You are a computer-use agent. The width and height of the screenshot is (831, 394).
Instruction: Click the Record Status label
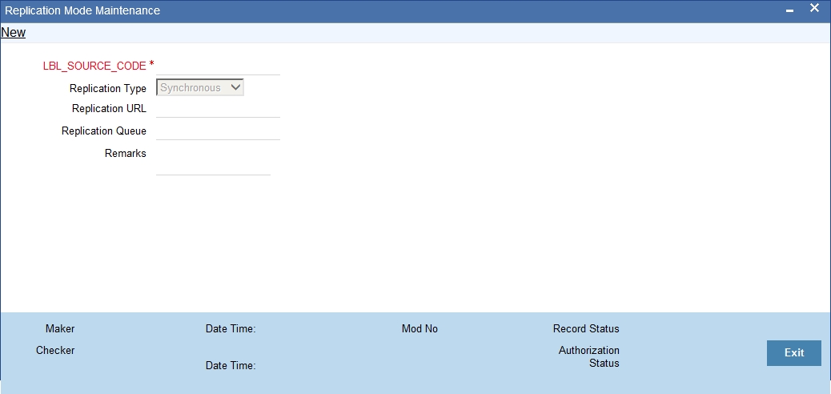[586, 329]
